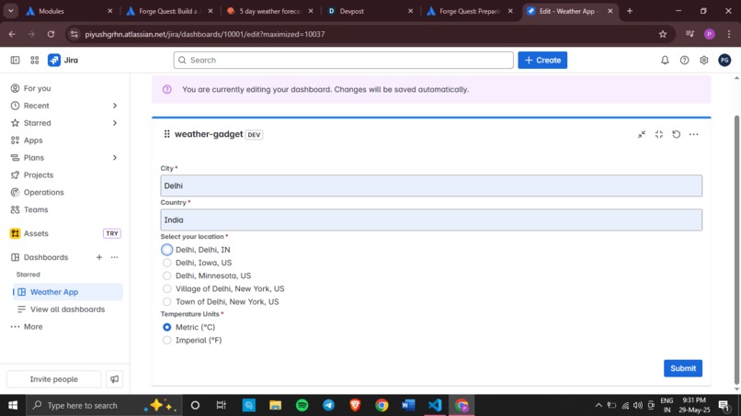This screenshot has height=416, width=741.
Task: Expand the Starred menu chevron
Action: 115,123
